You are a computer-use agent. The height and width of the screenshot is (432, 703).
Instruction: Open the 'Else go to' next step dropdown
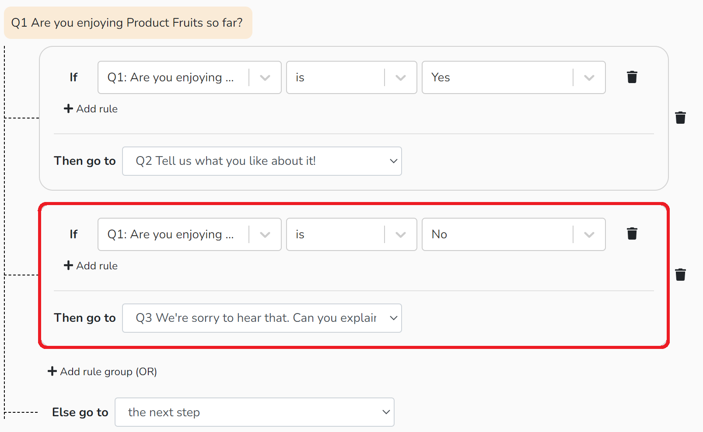[255, 412]
